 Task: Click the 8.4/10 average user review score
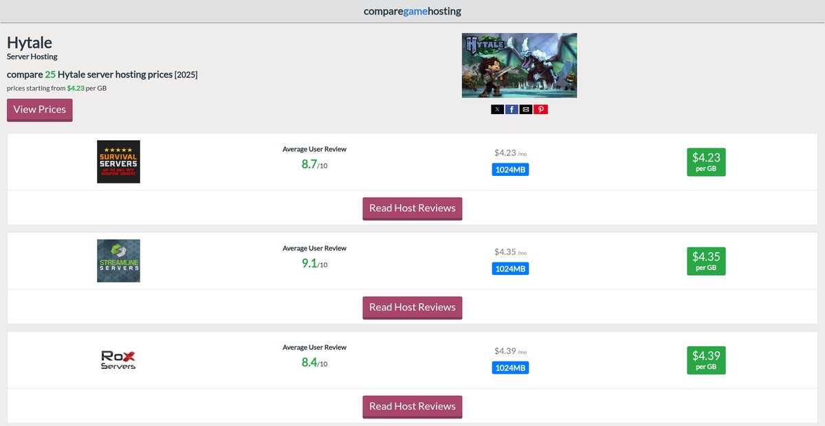point(314,362)
